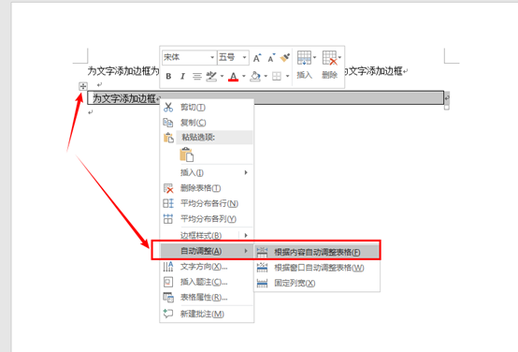518x352 pixels.
Task: Open 表格属性(R)... from context menu
Action: click(x=207, y=298)
